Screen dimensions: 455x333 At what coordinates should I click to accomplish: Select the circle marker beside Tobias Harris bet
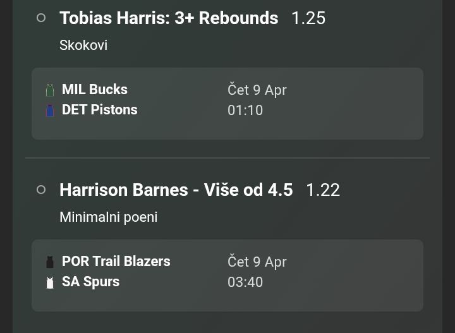click(41, 18)
